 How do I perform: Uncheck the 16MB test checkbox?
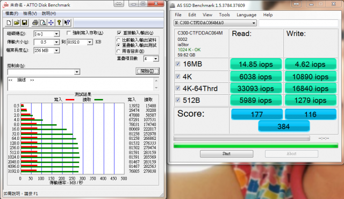tap(178, 64)
